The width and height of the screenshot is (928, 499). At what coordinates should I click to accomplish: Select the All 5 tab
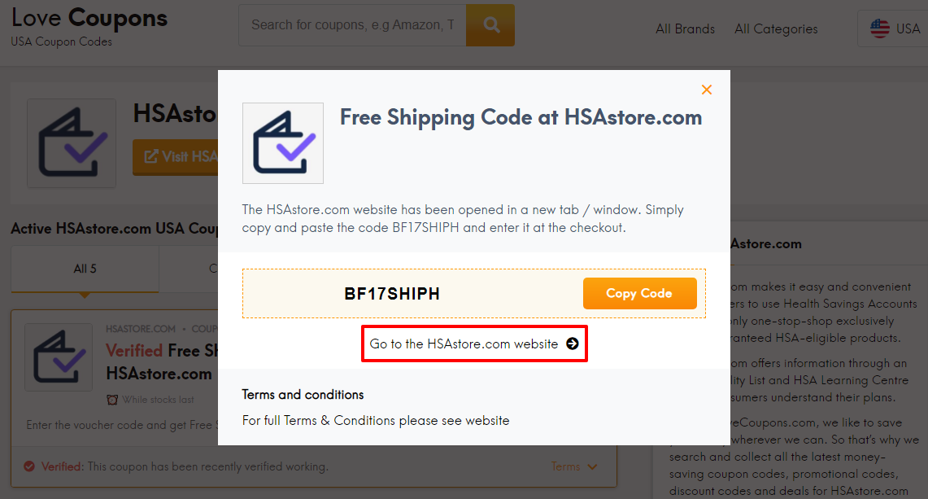85,269
